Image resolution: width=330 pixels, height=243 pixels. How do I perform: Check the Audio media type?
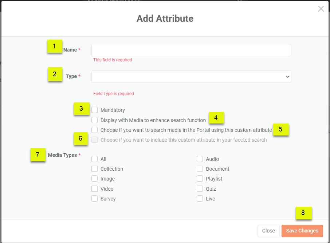tap(200, 159)
